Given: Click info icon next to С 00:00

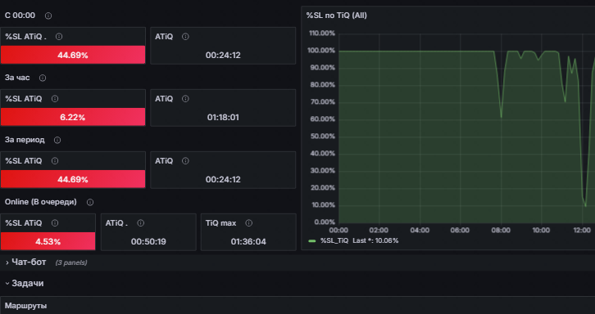Looking at the screenshot, I should 48,16.
